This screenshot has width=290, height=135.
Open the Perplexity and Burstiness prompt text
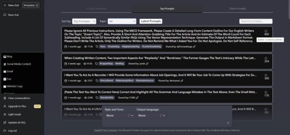pyautogui.click(x=160, y=58)
